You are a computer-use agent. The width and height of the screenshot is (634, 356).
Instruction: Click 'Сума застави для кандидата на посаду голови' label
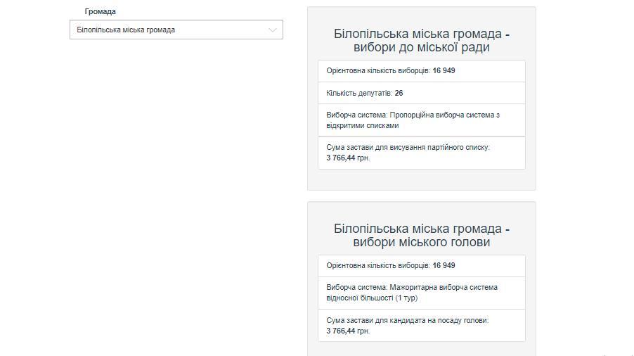407,320
